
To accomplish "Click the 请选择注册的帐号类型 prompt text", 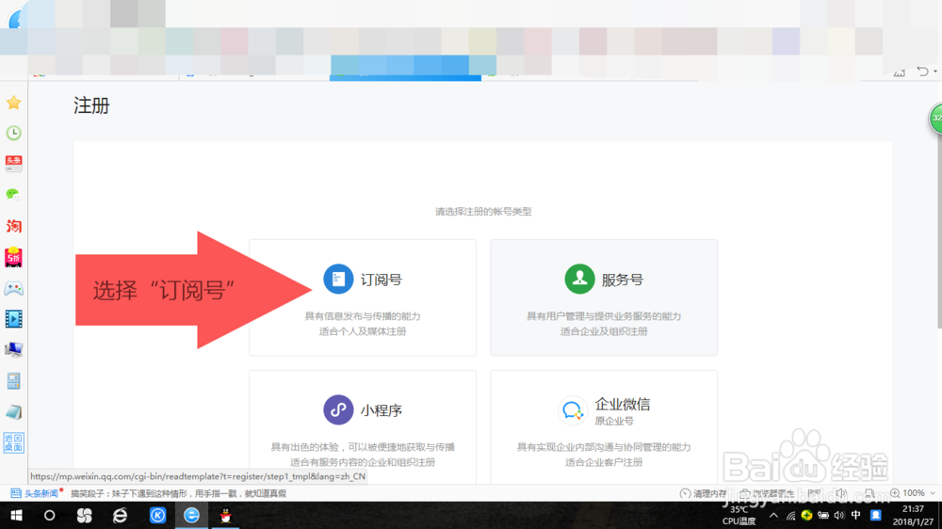I will [x=483, y=212].
